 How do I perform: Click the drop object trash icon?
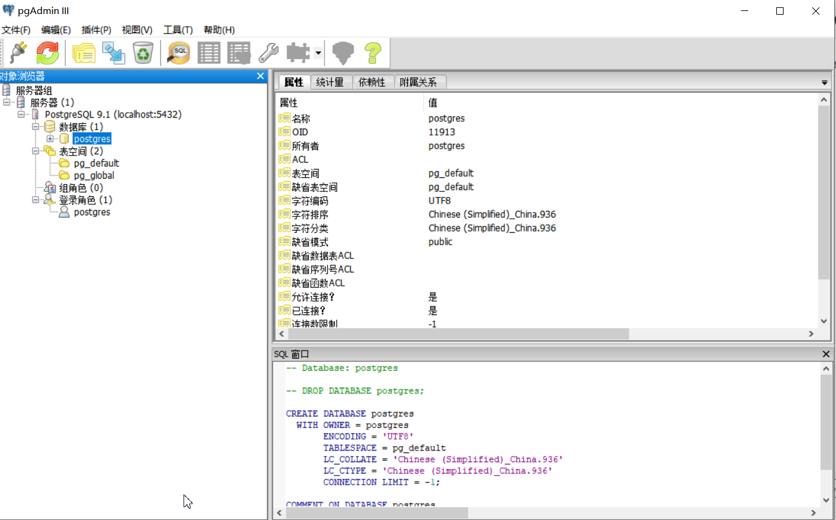pyautogui.click(x=143, y=53)
